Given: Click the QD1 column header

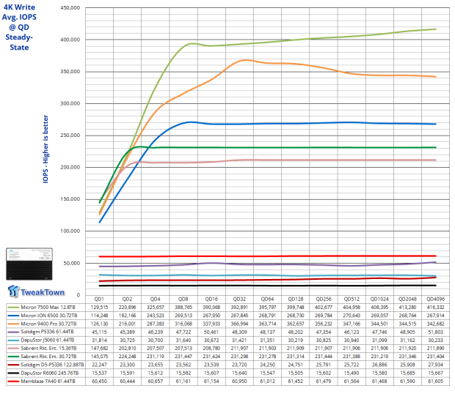Looking at the screenshot, I should (99, 299).
